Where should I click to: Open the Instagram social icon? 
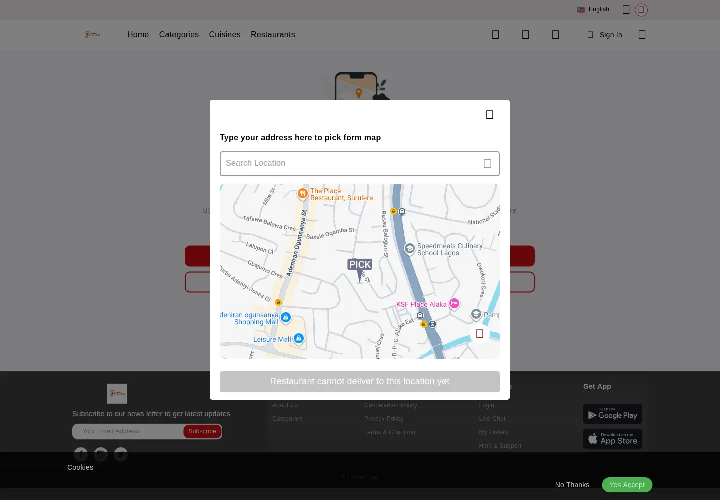101,454
